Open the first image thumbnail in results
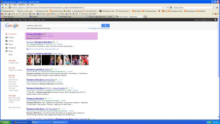This screenshot has height=124, width=220. click(x=30, y=60)
